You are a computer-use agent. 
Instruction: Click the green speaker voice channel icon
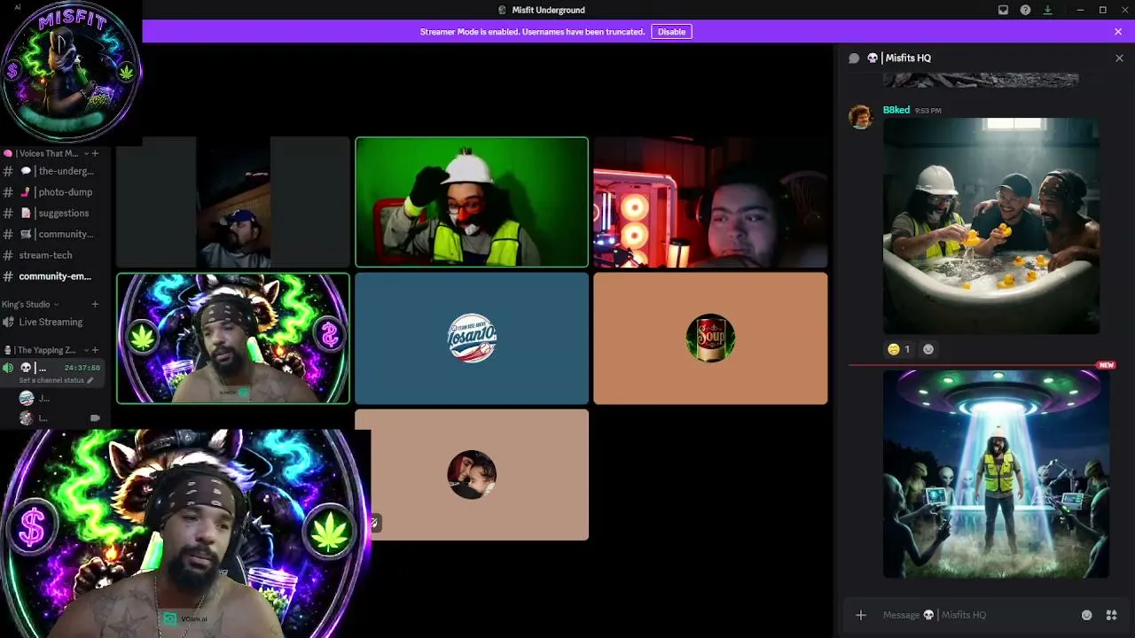tap(8, 368)
